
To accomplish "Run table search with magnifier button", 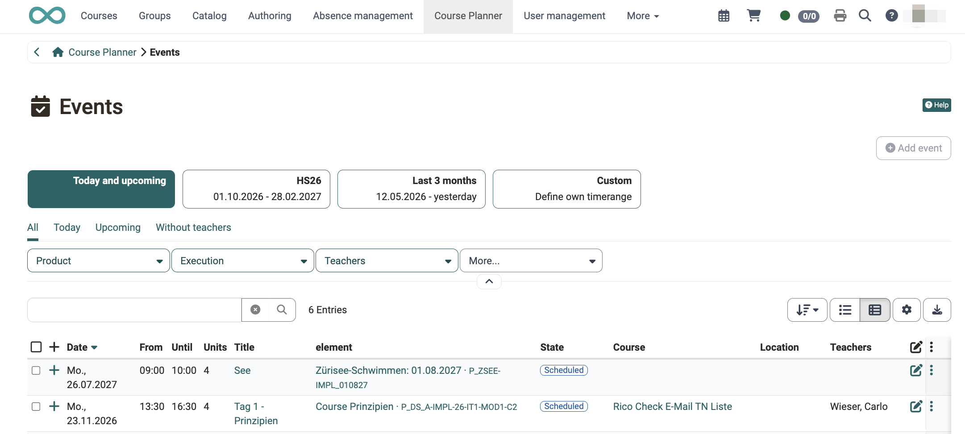I will click(x=282, y=310).
